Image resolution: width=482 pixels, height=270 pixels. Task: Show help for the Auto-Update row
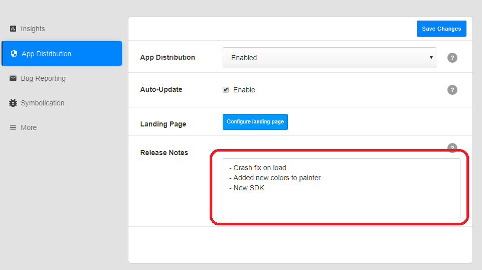pos(452,90)
